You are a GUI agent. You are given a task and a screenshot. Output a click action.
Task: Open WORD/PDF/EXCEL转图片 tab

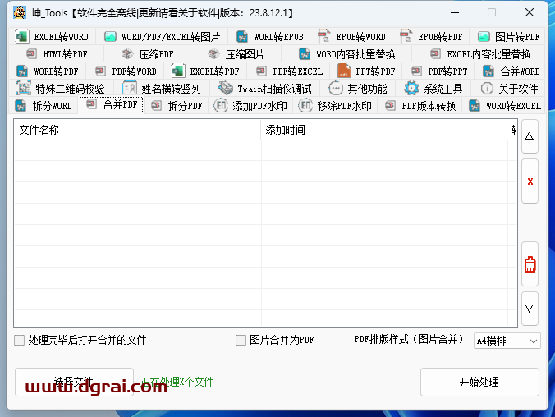162,37
